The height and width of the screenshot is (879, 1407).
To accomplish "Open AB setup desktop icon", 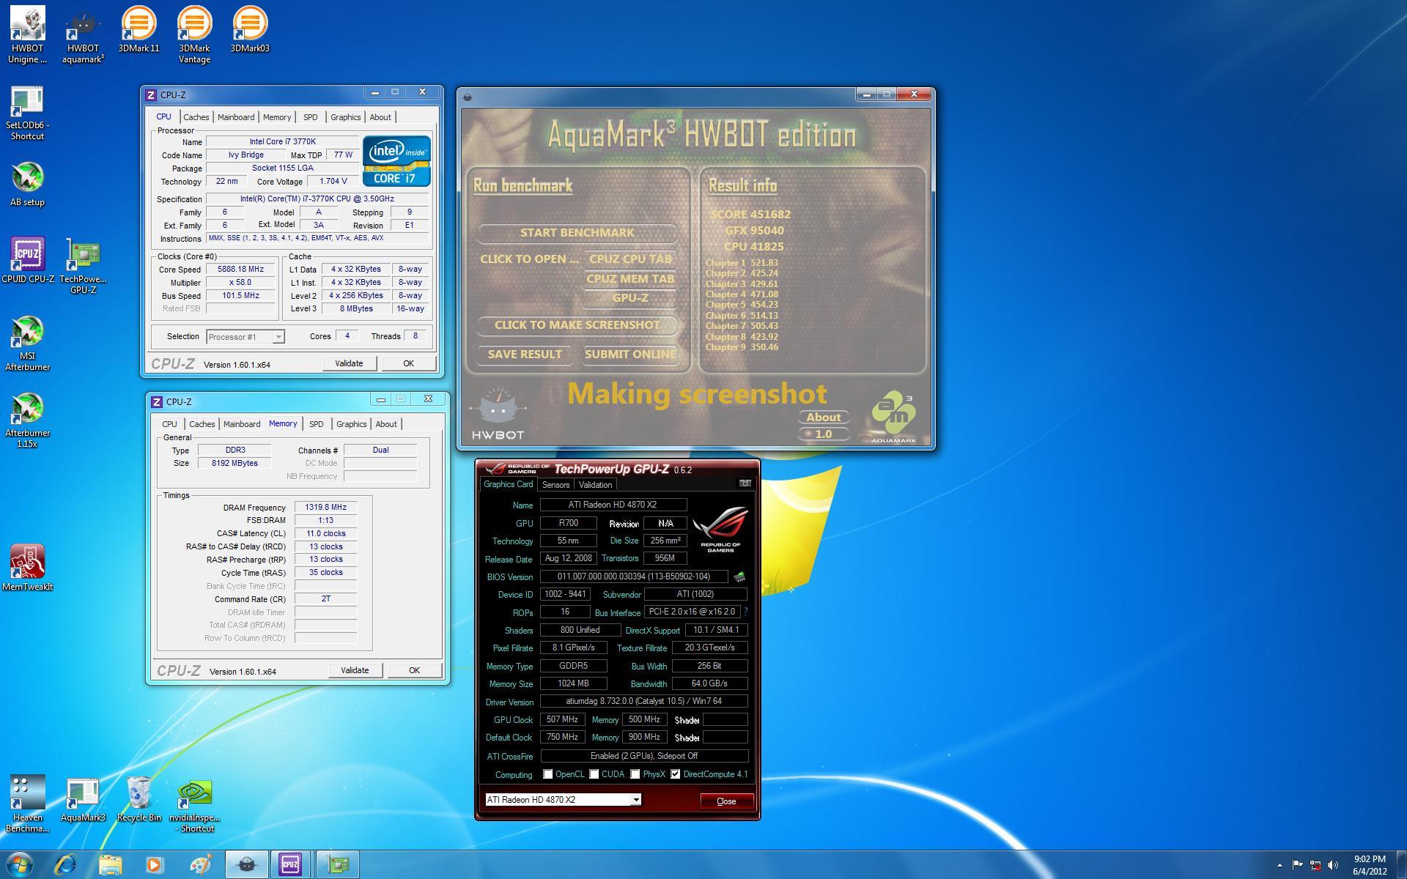I will (x=27, y=184).
